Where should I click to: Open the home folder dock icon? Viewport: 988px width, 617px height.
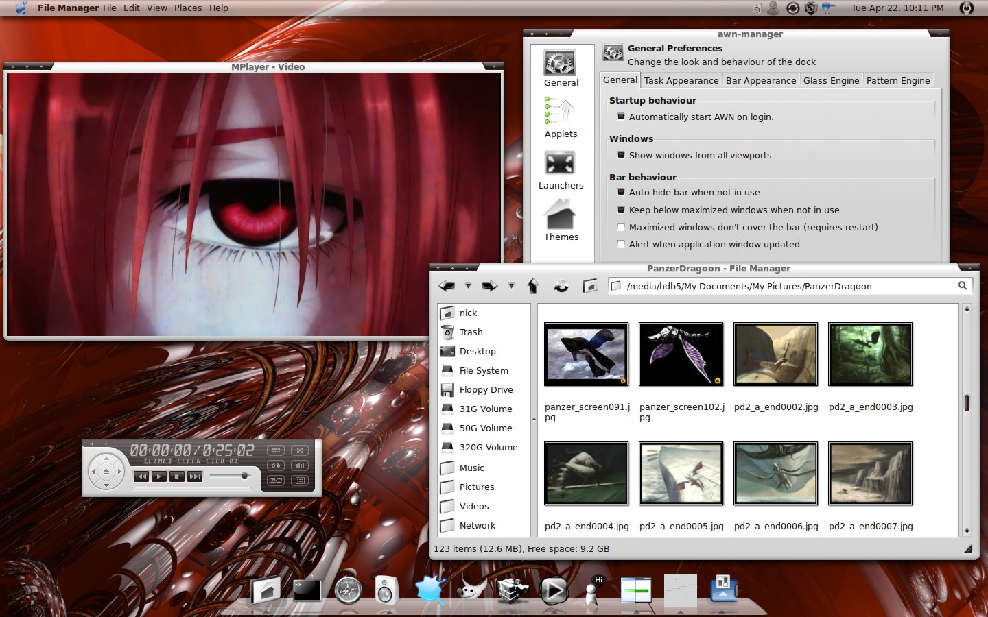266,590
